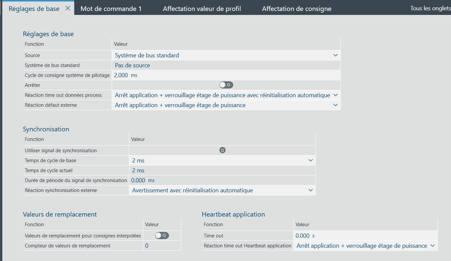Expand Temps de cycle de base dropdown
The image size is (451, 261).
point(310,161)
